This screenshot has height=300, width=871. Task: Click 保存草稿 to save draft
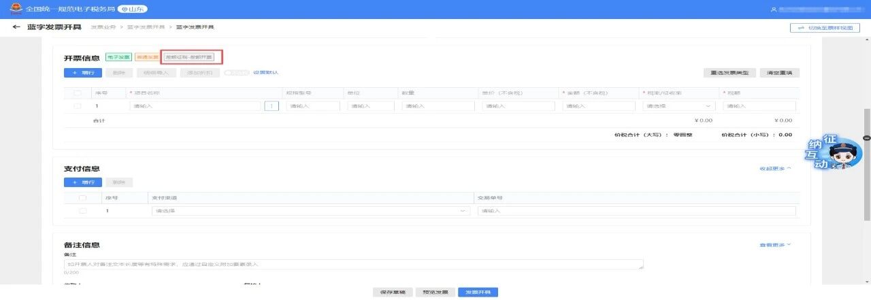tap(393, 292)
